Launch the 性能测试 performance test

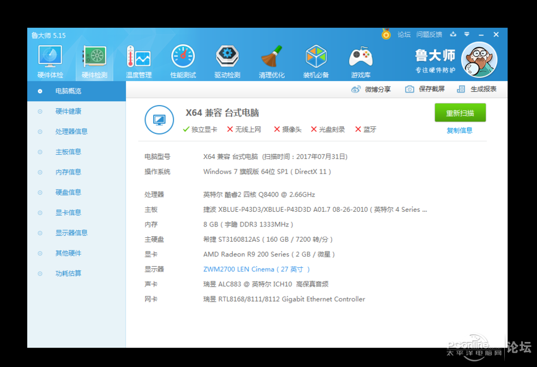[183, 62]
